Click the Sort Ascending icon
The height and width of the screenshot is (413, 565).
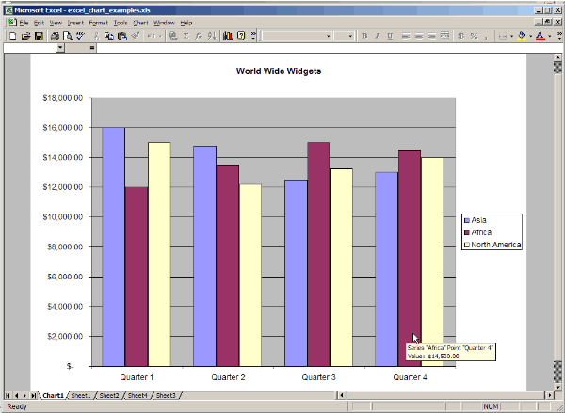211,36
